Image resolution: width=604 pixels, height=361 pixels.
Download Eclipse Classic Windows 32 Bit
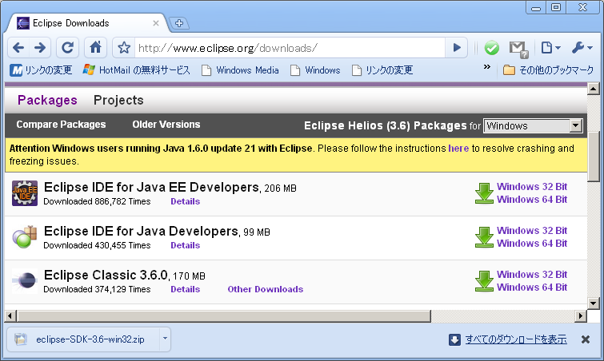coord(532,275)
